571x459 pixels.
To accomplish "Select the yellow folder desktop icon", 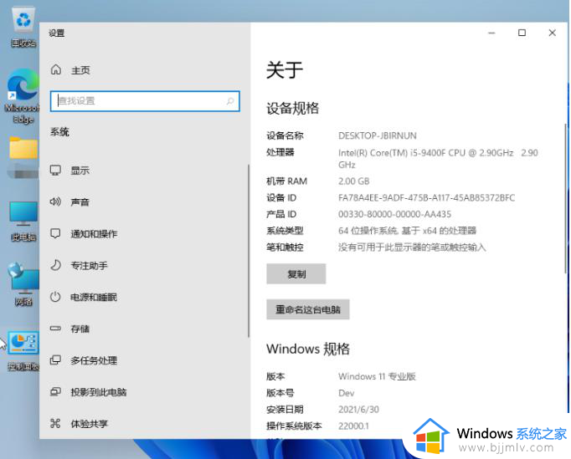I will point(23,149).
